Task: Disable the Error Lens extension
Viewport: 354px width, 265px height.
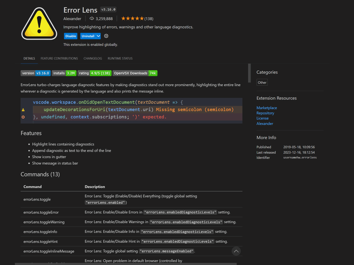Action: click(x=71, y=36)
